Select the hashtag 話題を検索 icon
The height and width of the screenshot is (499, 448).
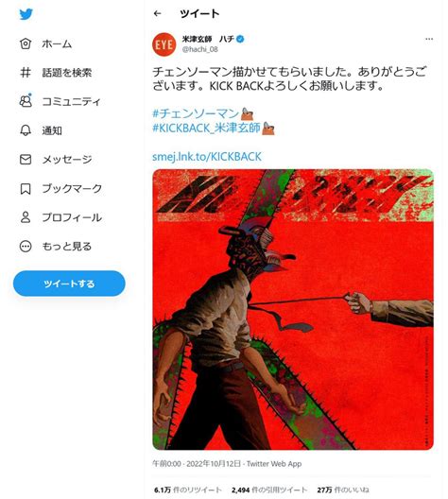[x=26, y=73]
